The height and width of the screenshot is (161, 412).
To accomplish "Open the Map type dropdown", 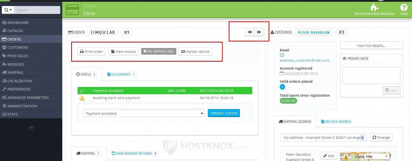I will (x=377, y=156).
